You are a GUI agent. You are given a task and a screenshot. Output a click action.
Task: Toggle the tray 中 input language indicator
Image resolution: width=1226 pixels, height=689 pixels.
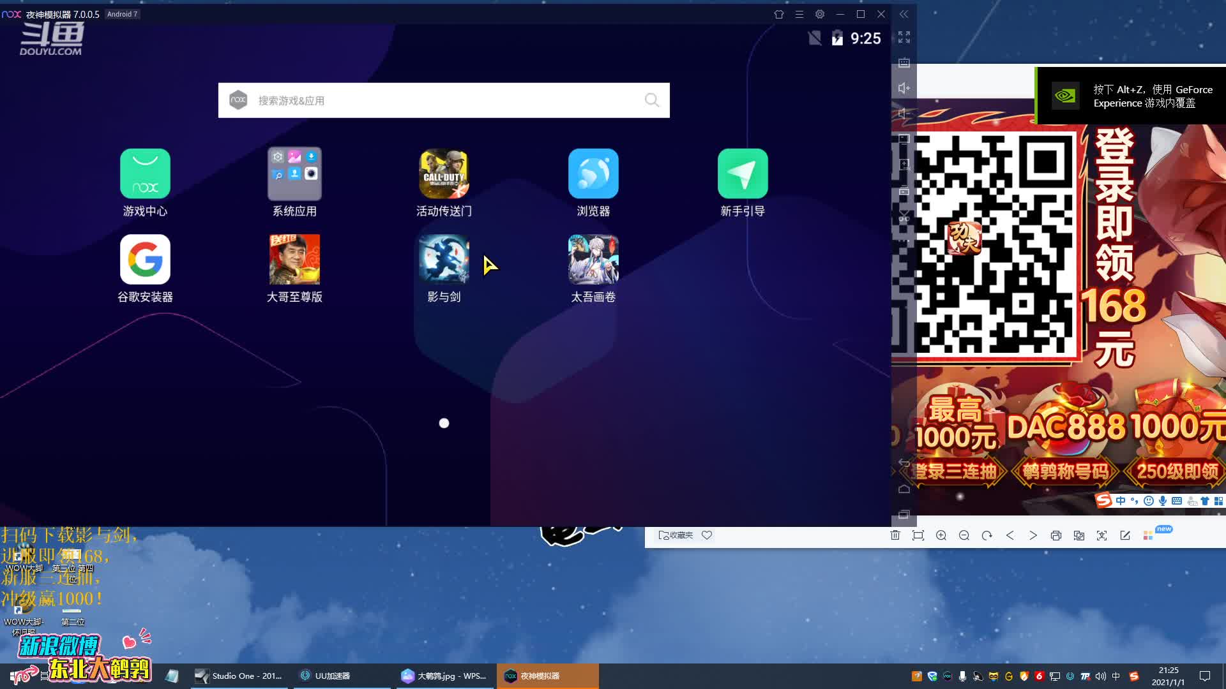pos(1116,676)
